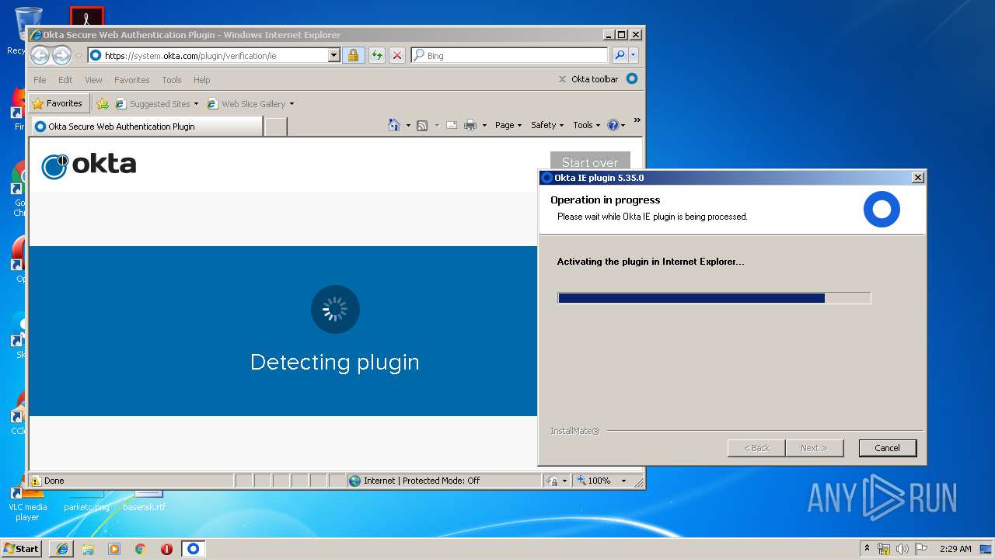Click the Read Mail envelope icon
The height and width of the screenshot is (559, 995).
click(452, 125)
